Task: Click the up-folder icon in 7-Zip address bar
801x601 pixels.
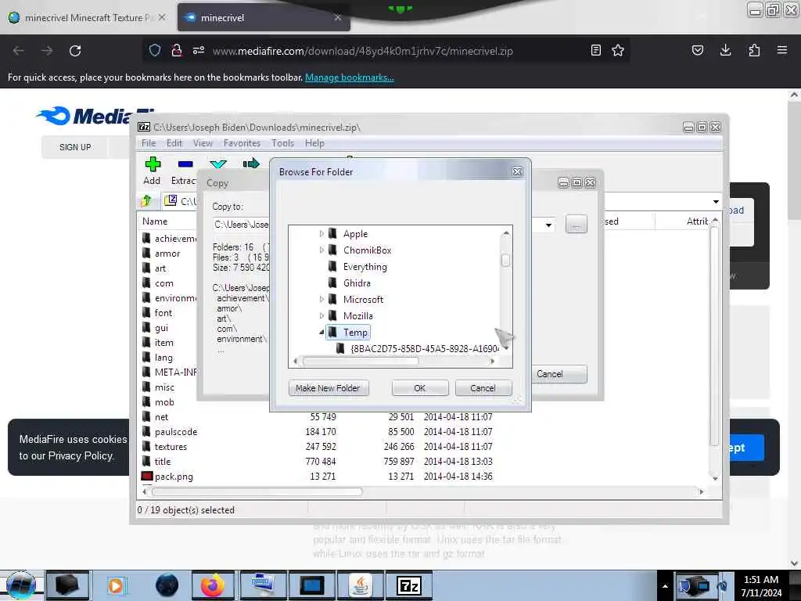Action: 146,201
